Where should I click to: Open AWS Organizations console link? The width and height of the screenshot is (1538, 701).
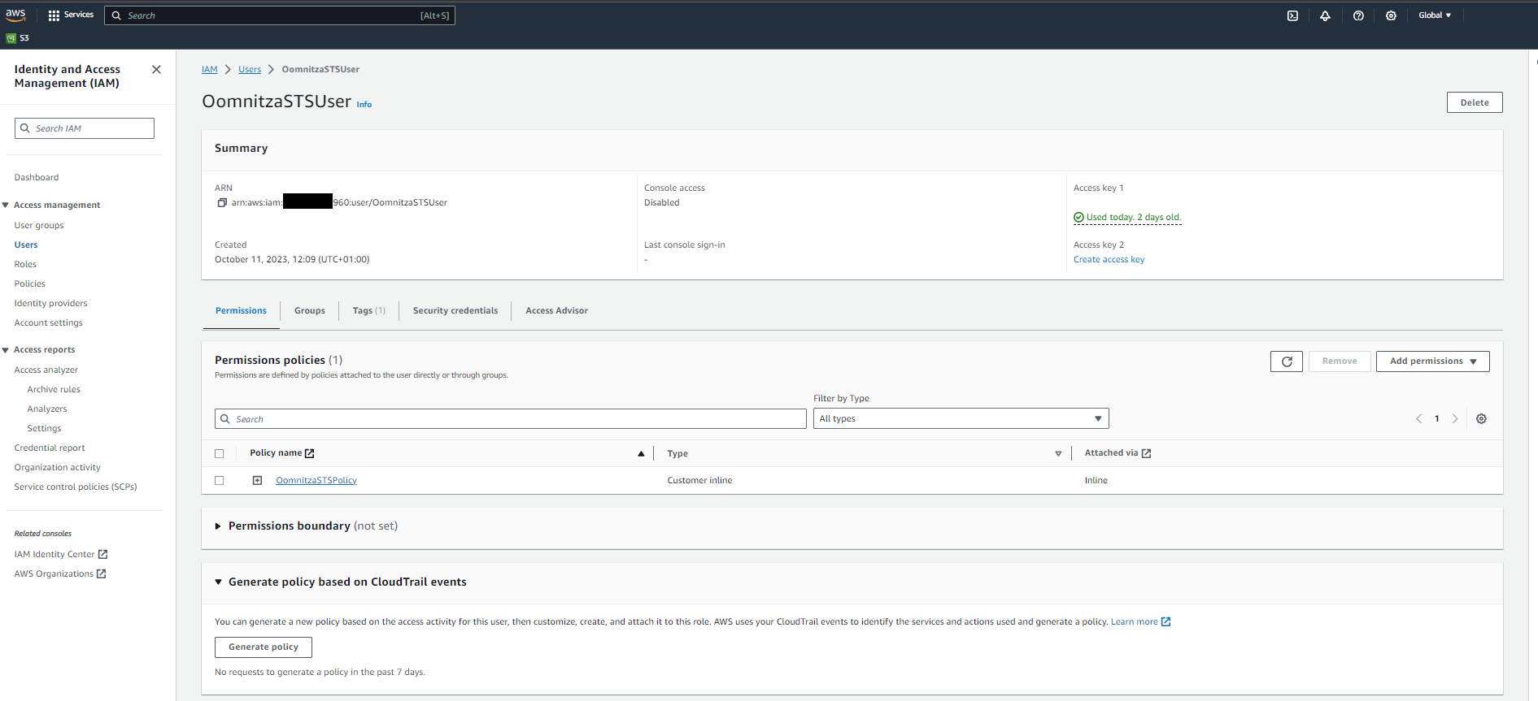pos(59,574)
